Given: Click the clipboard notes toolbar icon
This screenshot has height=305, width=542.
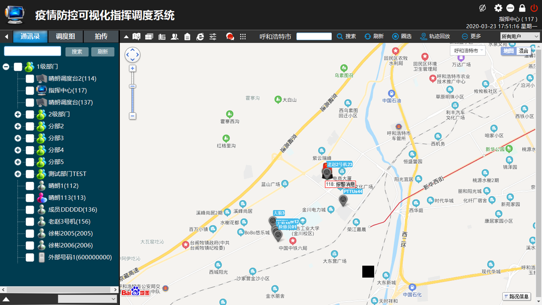Looking at the screenshot, I should click(187, 37).
